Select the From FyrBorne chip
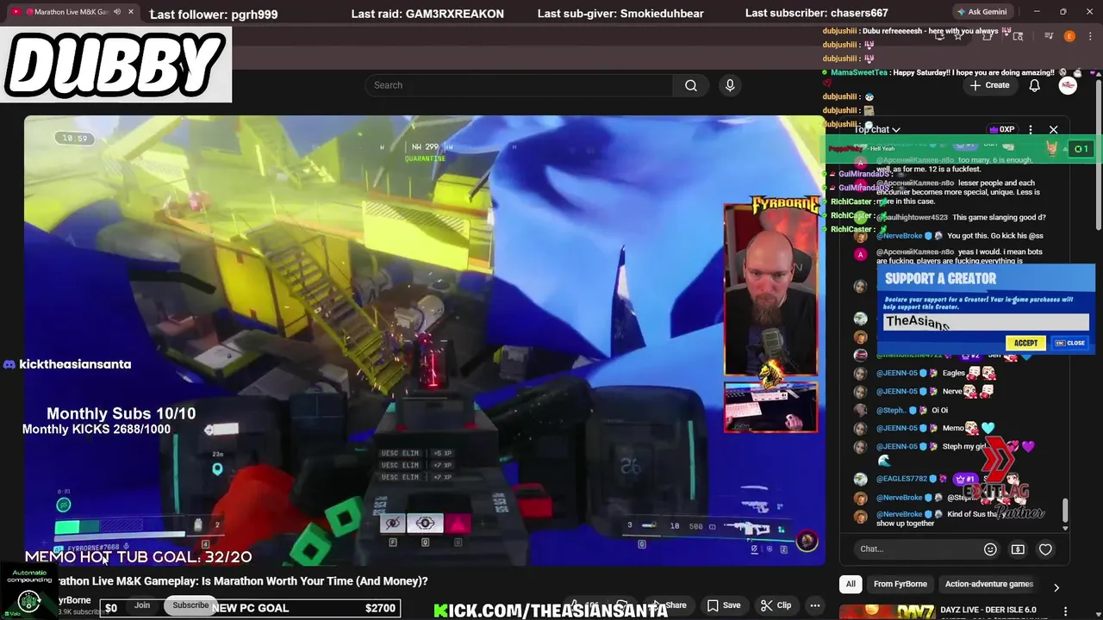Viewport: 1103px width, 620px height. (900, 584)
